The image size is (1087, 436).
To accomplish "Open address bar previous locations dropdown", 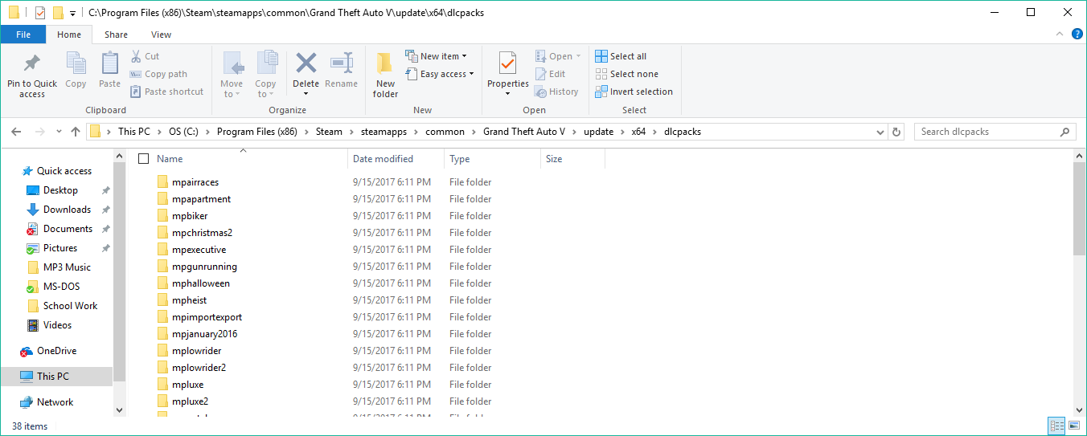I will [880, 132].
